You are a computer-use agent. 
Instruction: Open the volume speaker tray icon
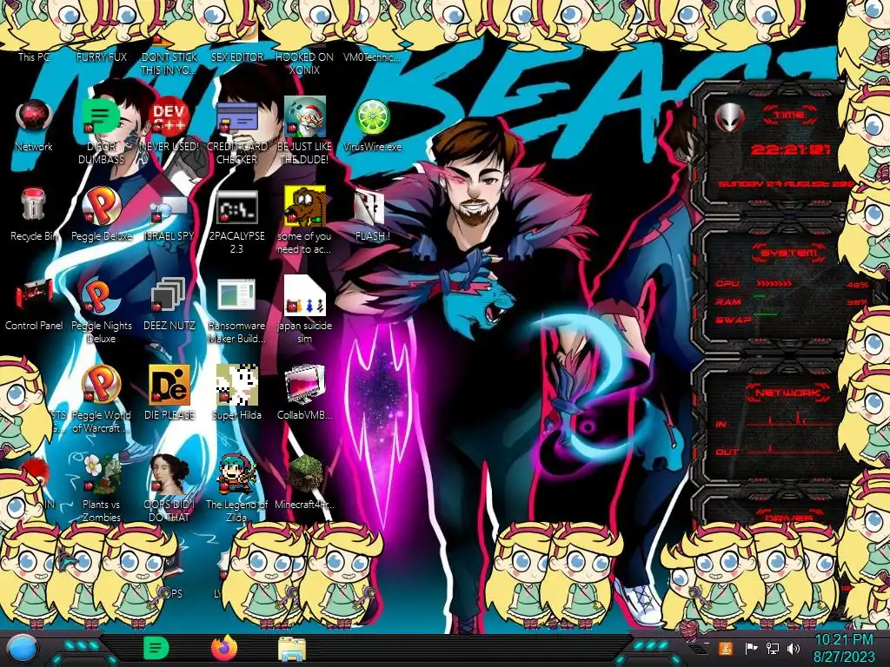794,648
